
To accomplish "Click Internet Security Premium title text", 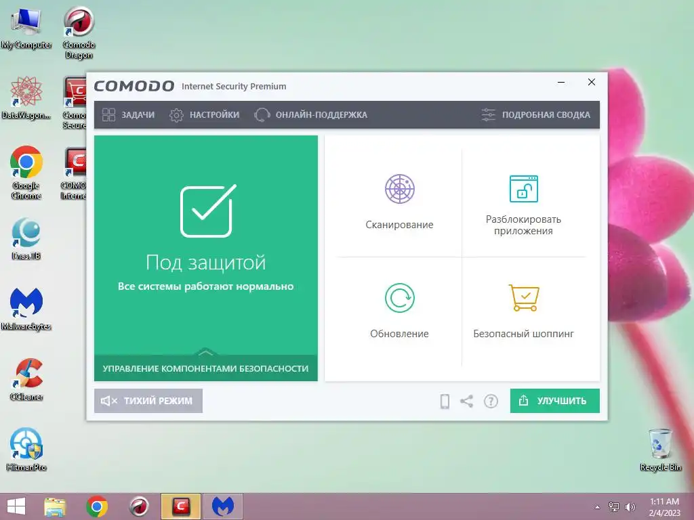I will (x=234, y=86).
